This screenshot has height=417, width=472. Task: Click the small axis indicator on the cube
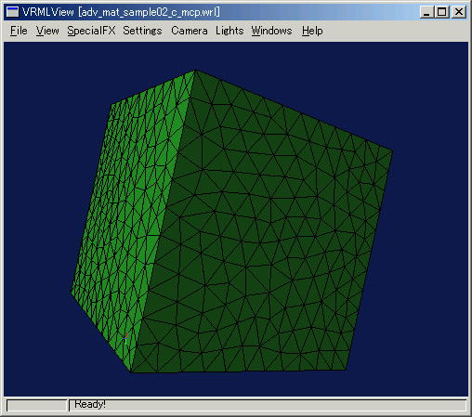125,339
